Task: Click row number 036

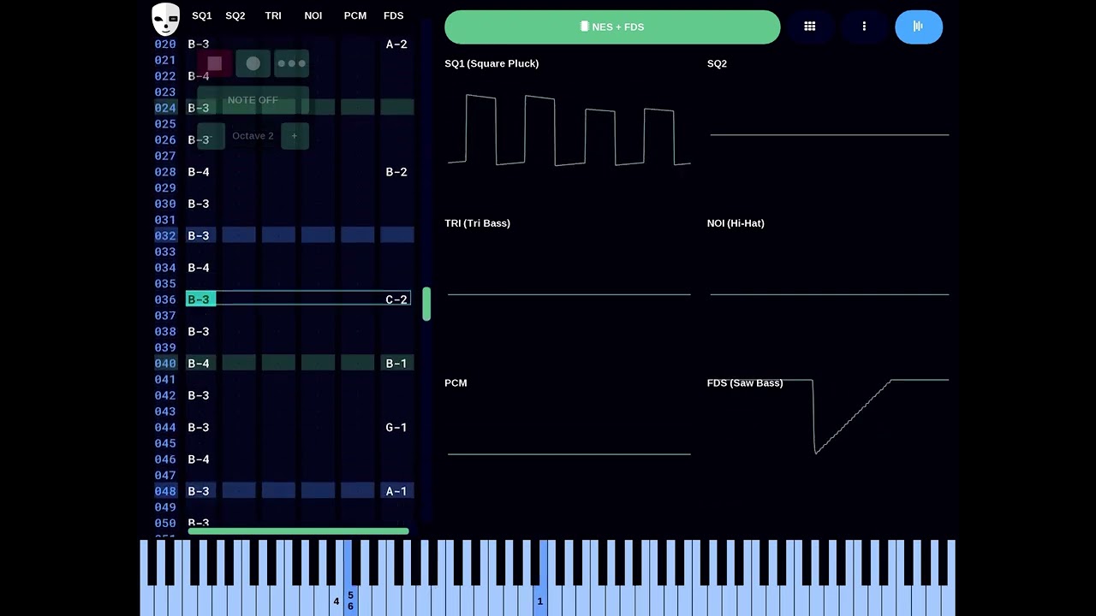Action: (x=165, y=299)
